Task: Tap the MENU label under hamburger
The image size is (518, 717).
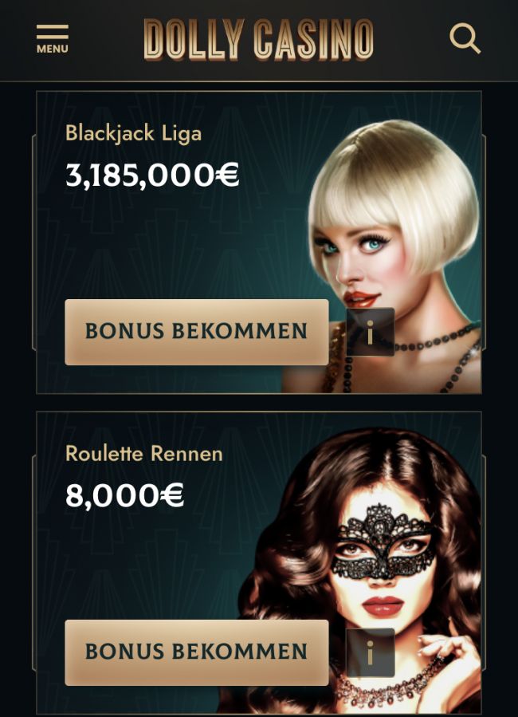Action: (x=53, y=49)
